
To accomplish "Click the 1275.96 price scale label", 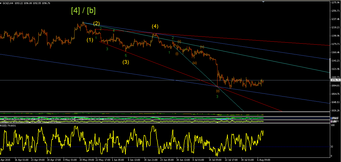I will click(x=335, y=3).
